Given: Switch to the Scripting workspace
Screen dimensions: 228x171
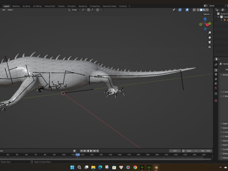Looking at the screenshot, I should (x=123, y=6).
